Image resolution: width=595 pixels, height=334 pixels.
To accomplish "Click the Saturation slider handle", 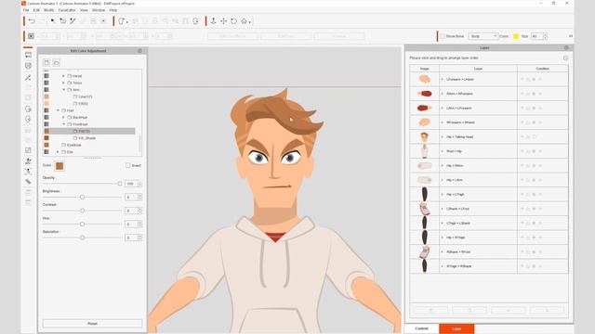I will point(82,238).
